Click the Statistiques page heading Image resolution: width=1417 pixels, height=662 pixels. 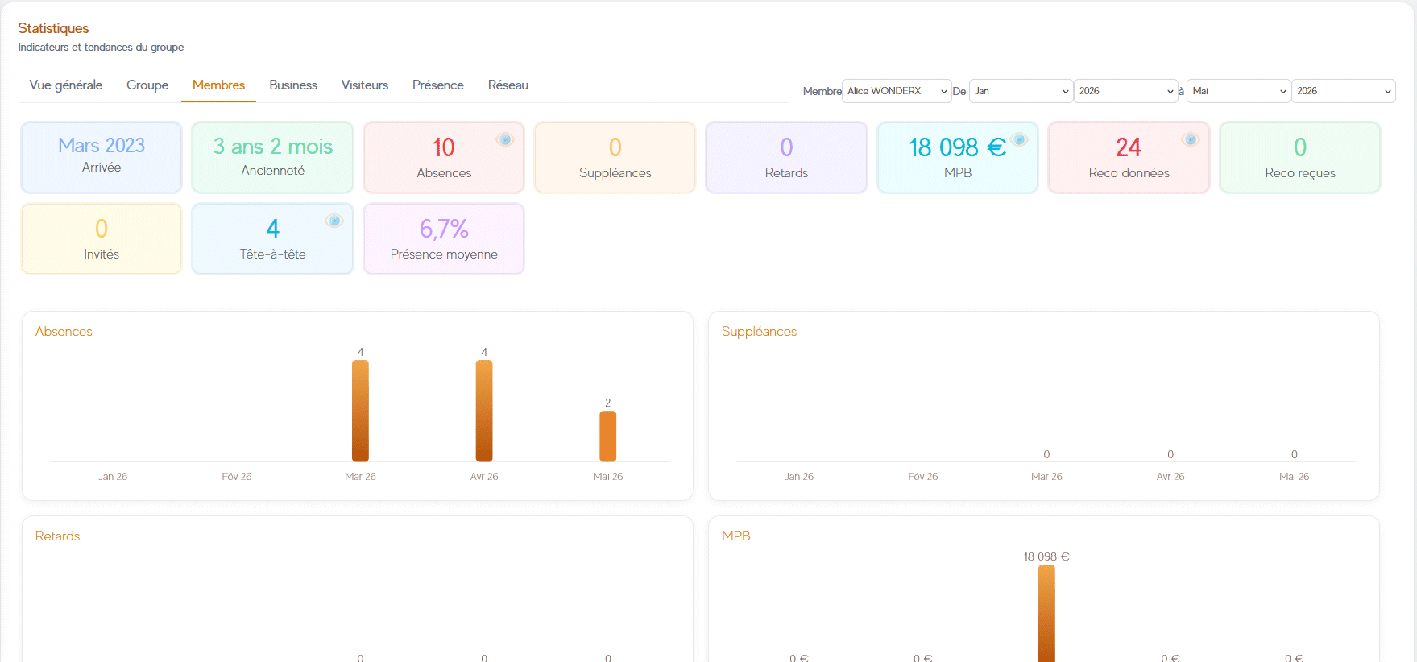click(x=53, y=28)
